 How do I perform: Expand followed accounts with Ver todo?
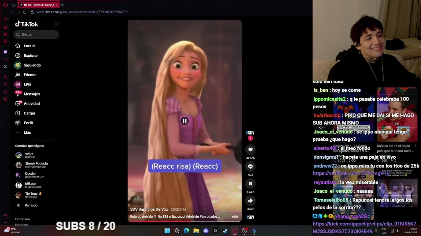(27, 206)
